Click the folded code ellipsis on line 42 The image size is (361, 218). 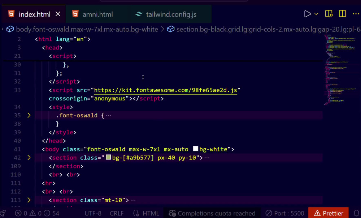pyautogui.click(x=207, y=158)
